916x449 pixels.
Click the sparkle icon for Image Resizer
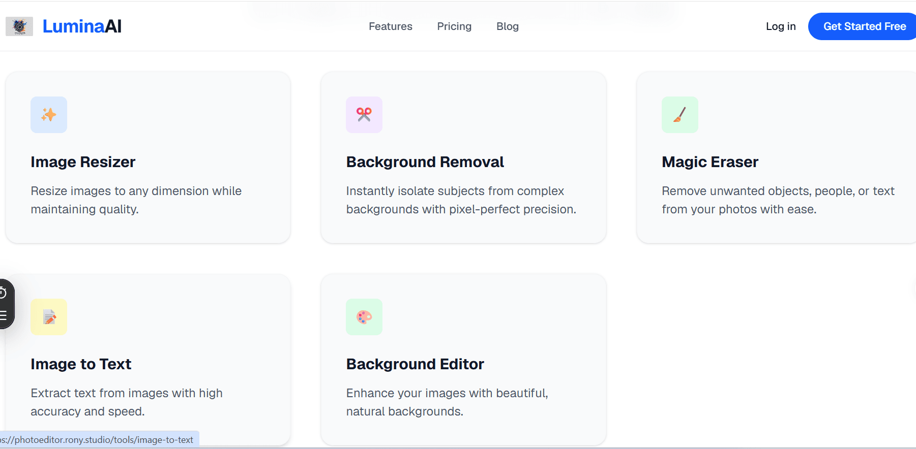[49, 115]
